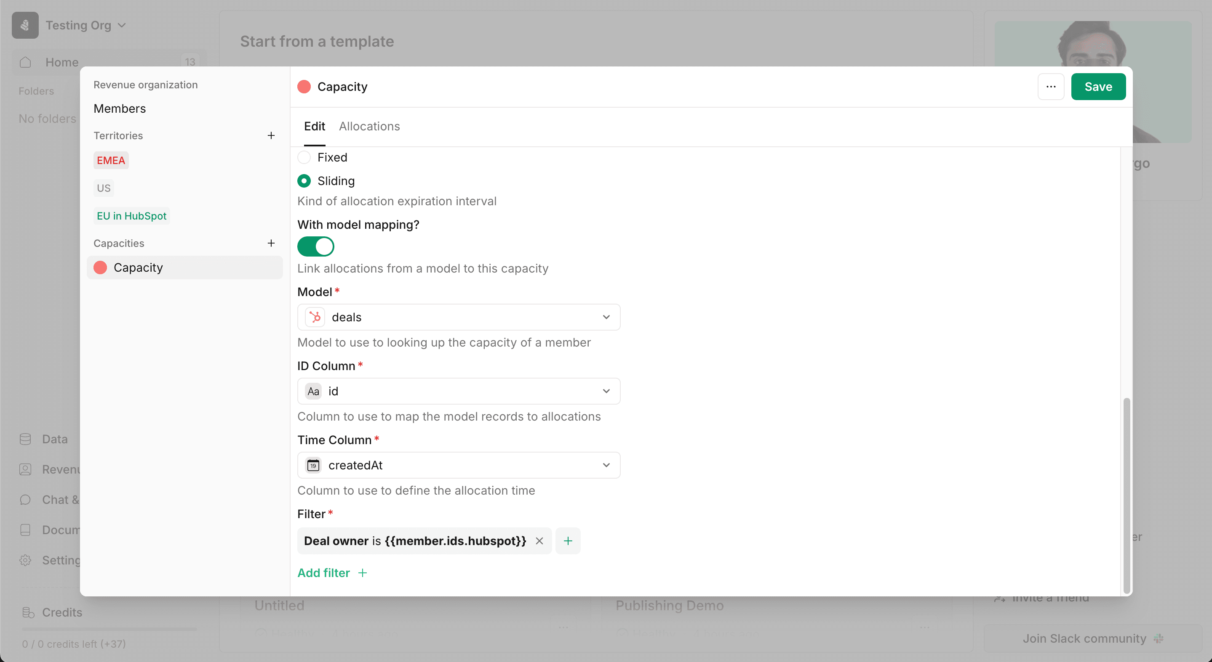Open Credits in the sidebar

[x=62, y=612]
